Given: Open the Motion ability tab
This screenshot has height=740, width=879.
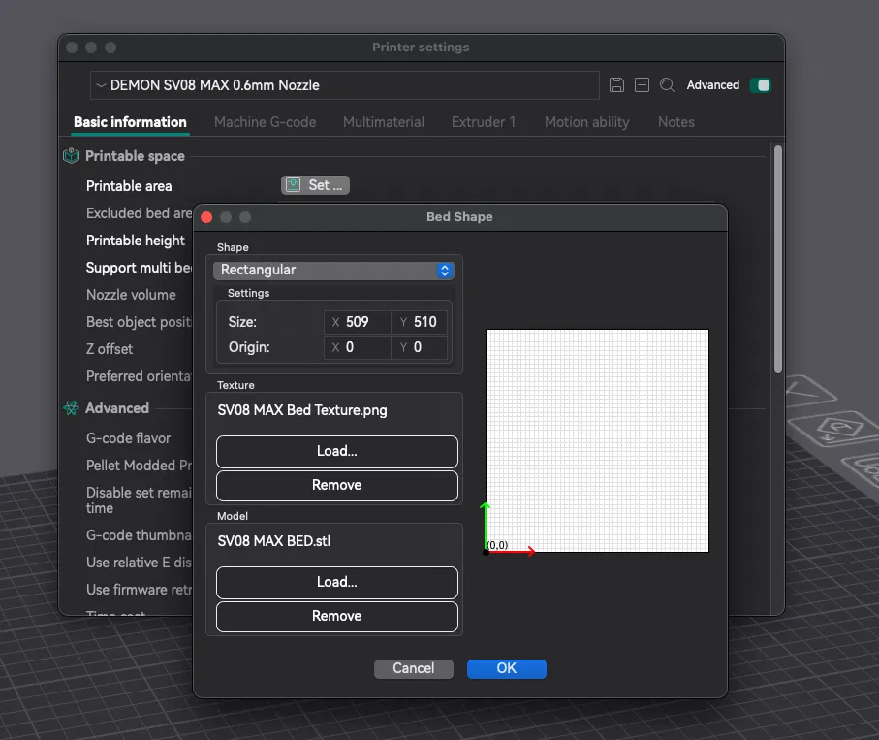Looking at the screenshot, I should (x=587, y=122).
